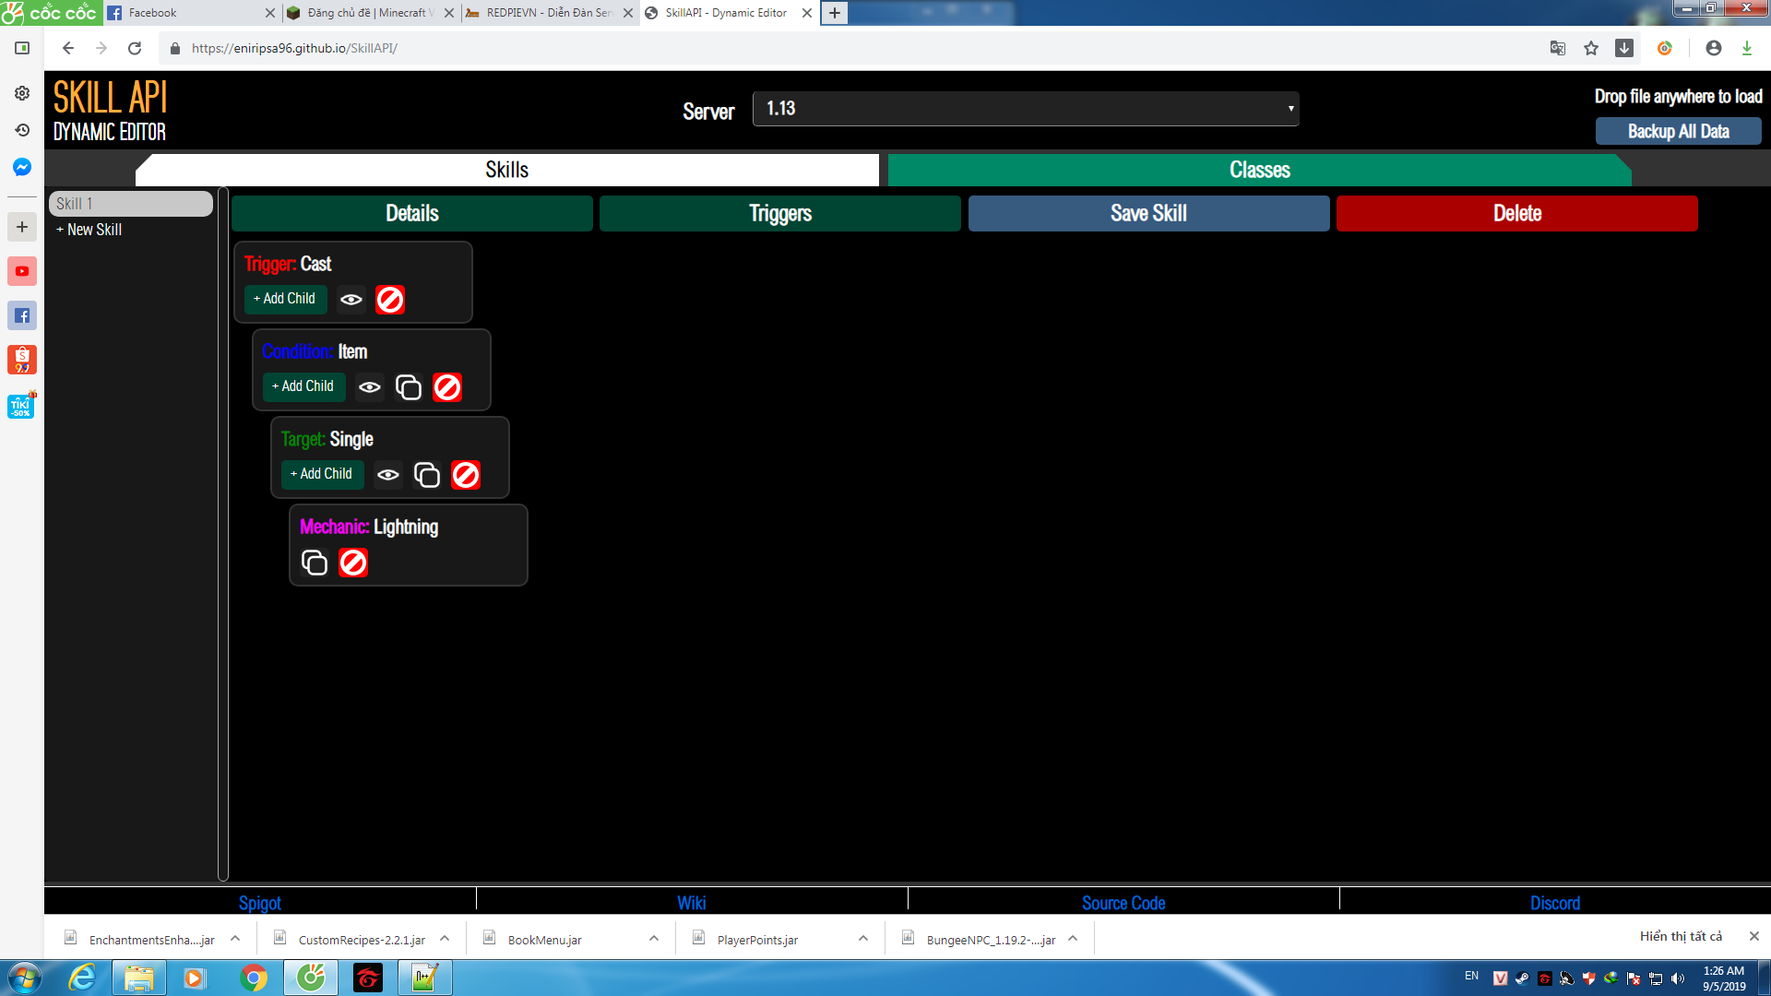The height and width of the screenshot is (996, 1771).
Task: Open the Source Code link
Action: click(1123, 903)
